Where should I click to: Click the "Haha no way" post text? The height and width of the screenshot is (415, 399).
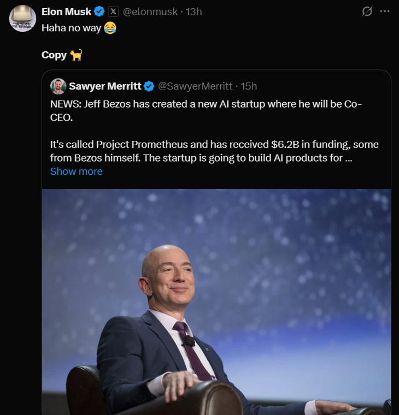[x=72, y=28]
